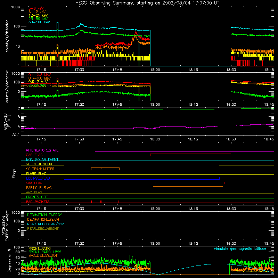278x278 pixels.
Task: Click the red 3-6 keV peak near 17:52
Action: pyautogui.click(x=136, y=33)
